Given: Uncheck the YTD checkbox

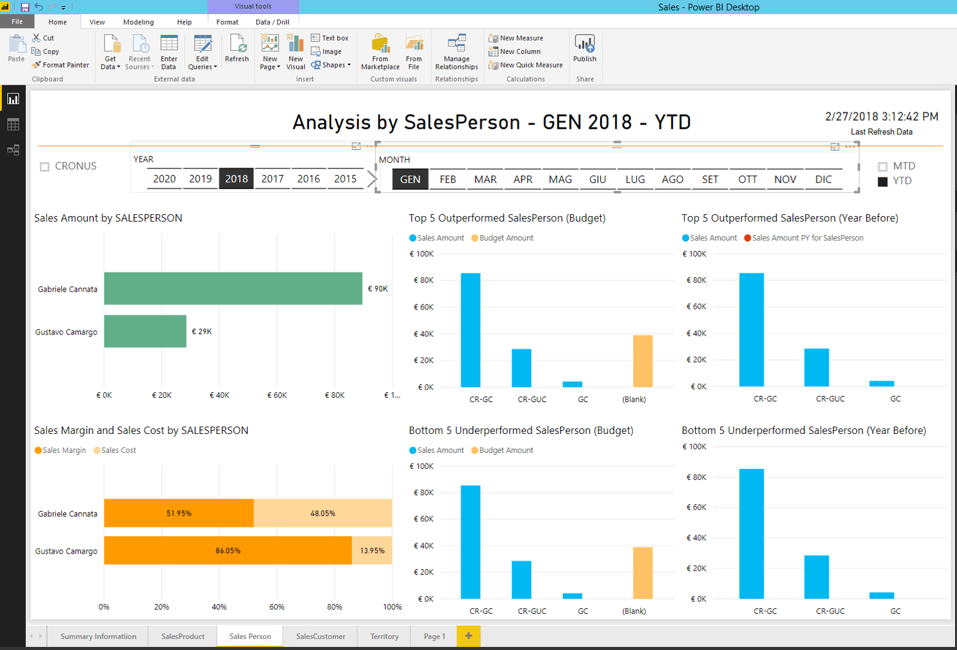Looking at the screenshot, I should click(x=883, y=182).
